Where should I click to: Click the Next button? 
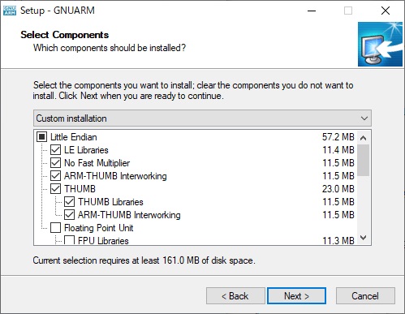(296, 296)
